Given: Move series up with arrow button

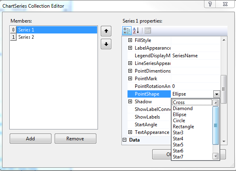Looking at the screenshot, I should coord(106,31).
